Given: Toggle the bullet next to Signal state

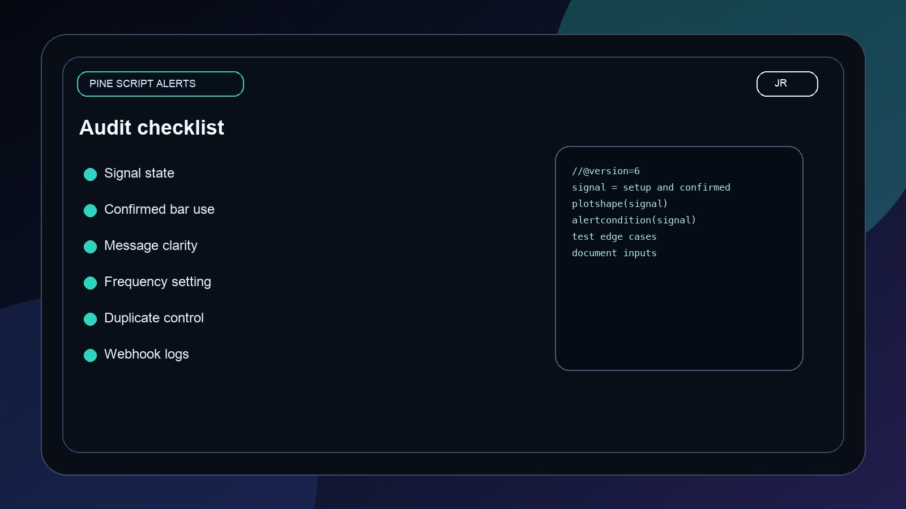Looking at the screenshot, I should tap(90, 174).
